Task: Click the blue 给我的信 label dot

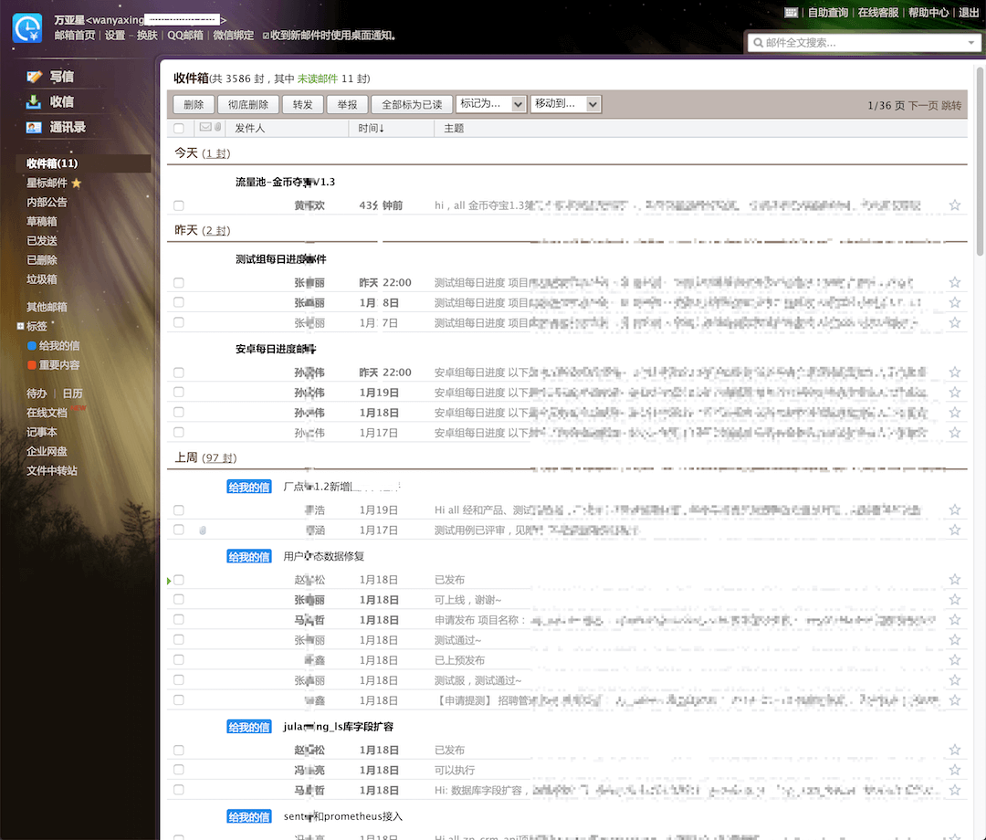Action: point(31,346)
